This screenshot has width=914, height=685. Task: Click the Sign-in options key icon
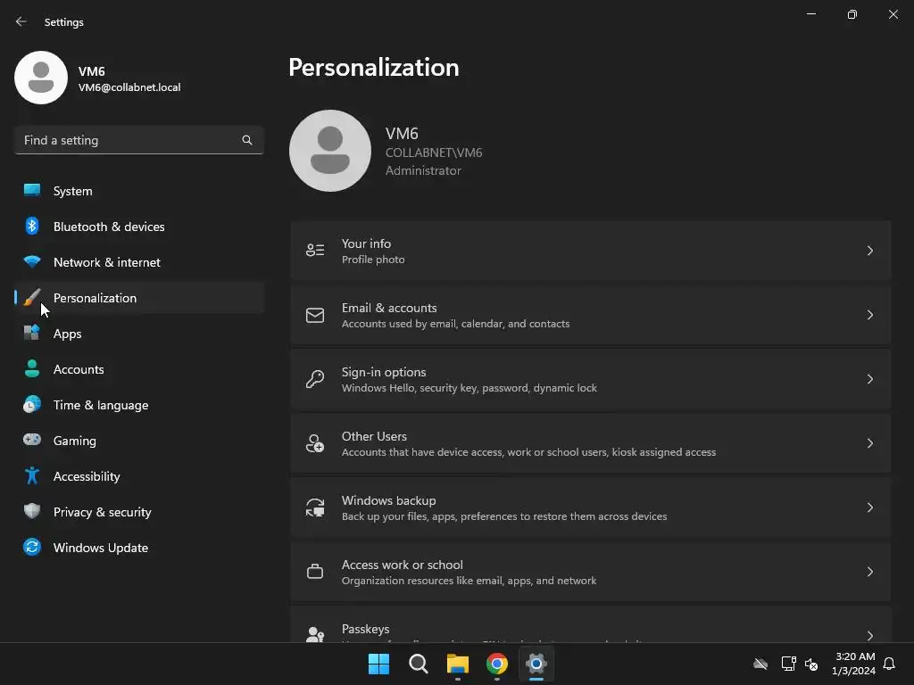315,379
